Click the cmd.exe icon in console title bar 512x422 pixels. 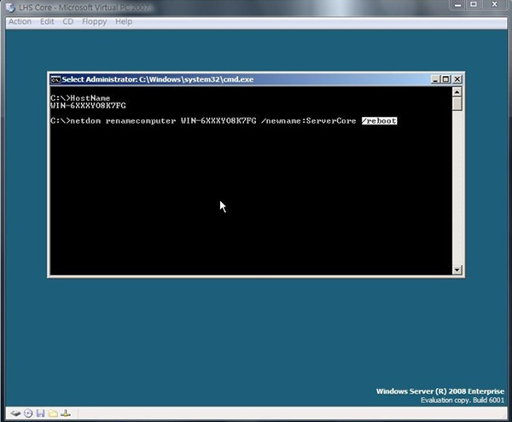point(55,79)
